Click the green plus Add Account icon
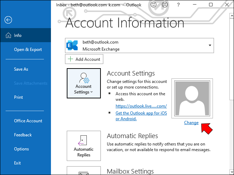This screenshot has height=175, width=234. (71, 59)
